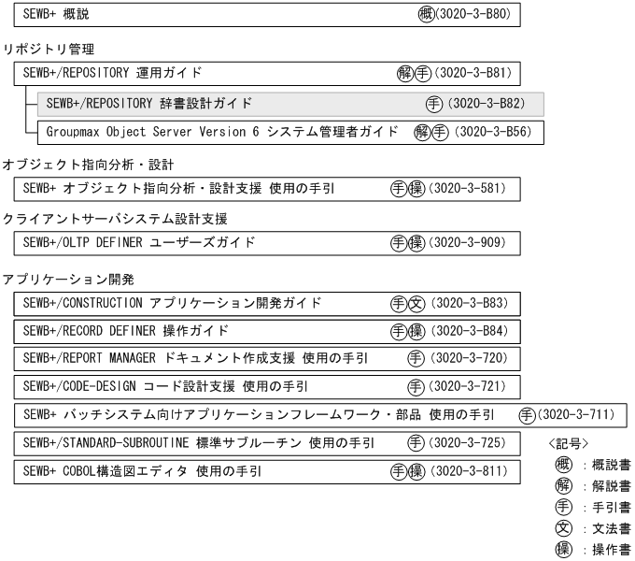Click manual number 3020-3-811
This screenshot has width=635, height=561.
pyautogui.click(x=469, y=471)
